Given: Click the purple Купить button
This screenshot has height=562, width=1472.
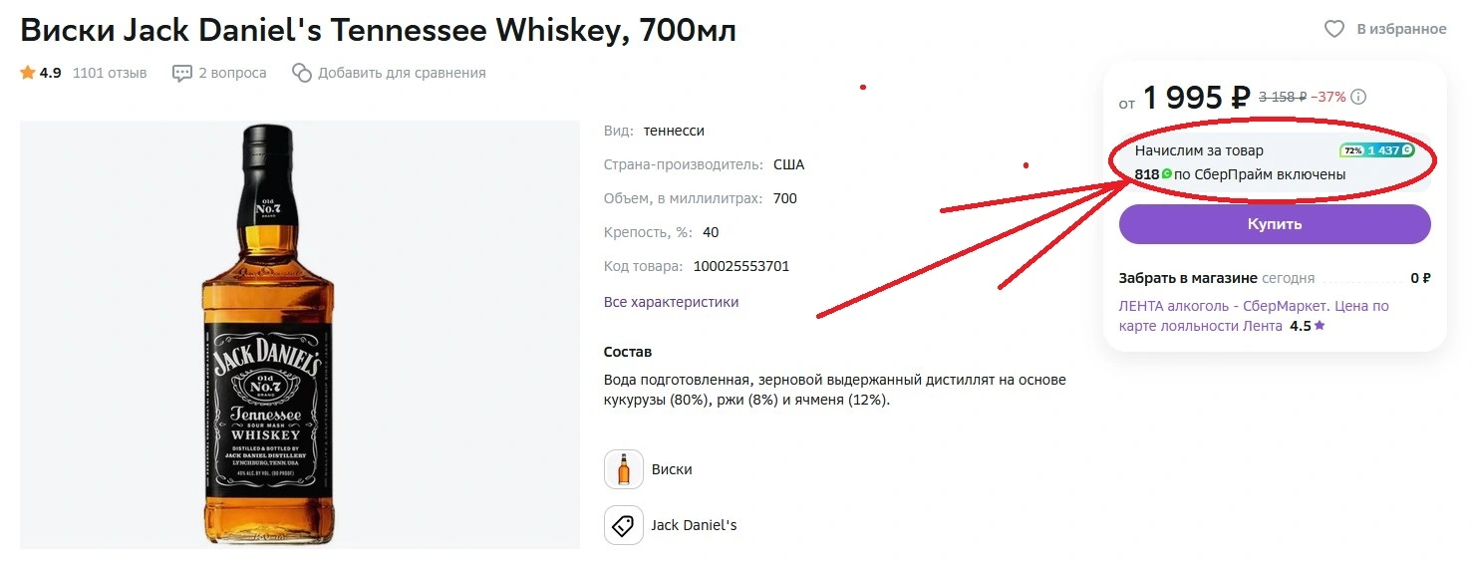Looking at the screenshot, I should click(x=1275, y=224).
